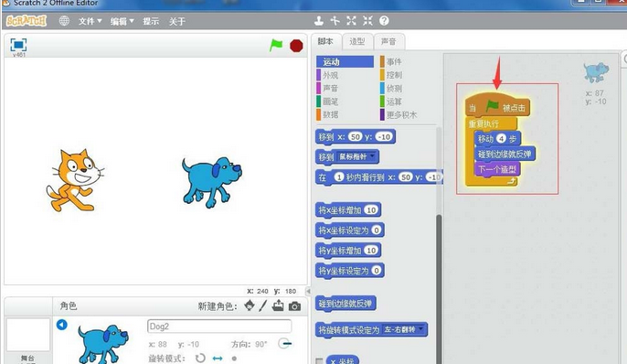The image size is (627, 364).
Task: Upload sprite from file icon
Action: tap(278, 306)
